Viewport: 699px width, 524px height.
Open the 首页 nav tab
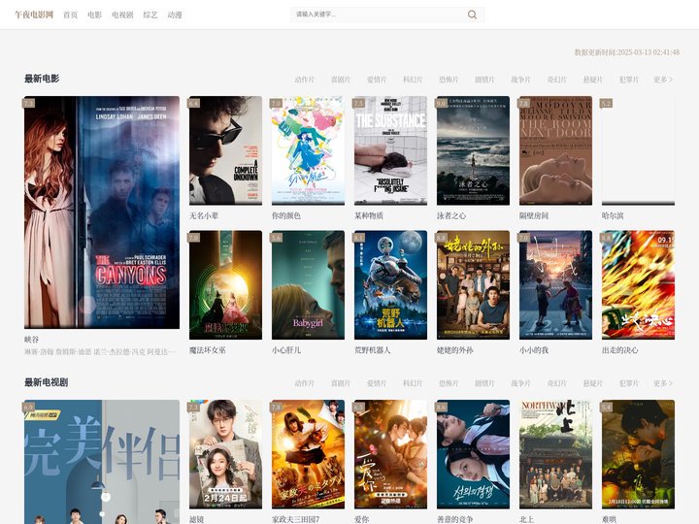tap(70, 15)
